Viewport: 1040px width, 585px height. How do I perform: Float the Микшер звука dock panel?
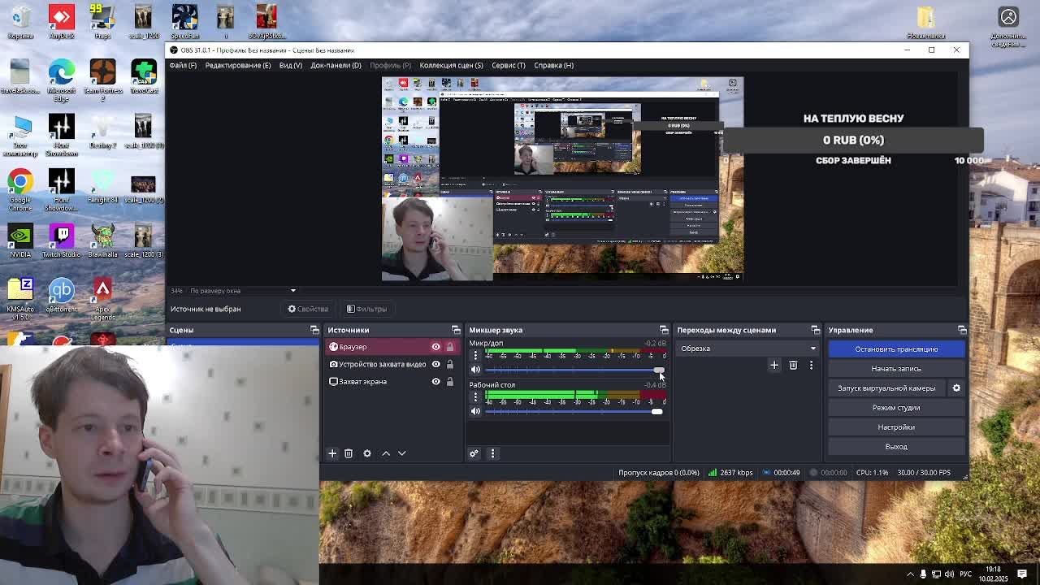(664, 330)
